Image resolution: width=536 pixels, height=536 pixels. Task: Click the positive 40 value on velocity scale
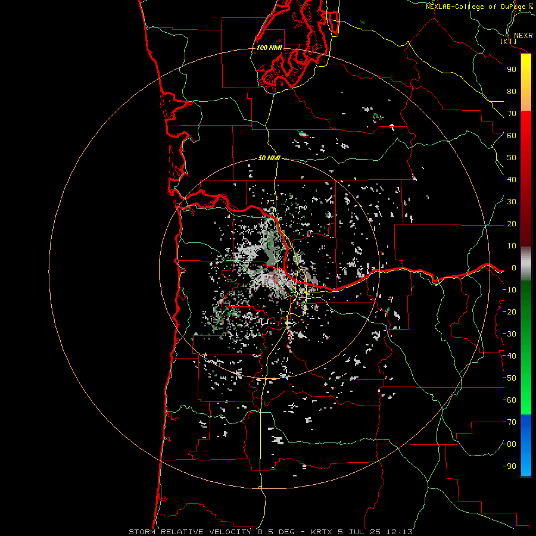click(x=512, y=179)
